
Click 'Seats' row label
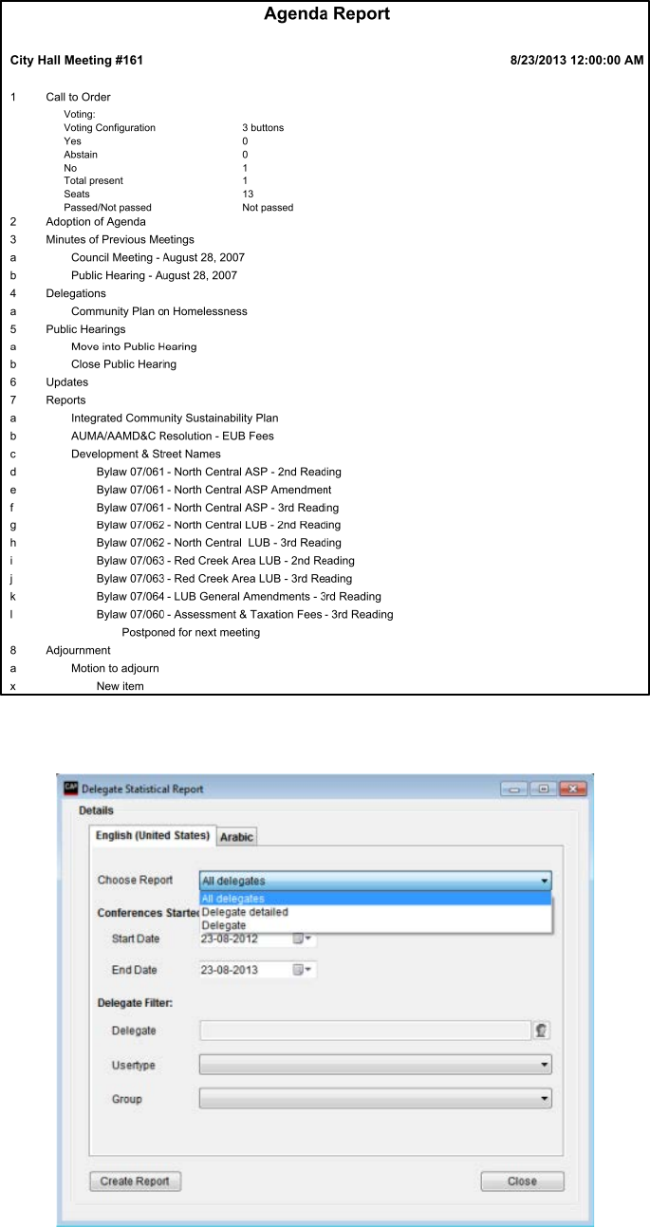(77, 195)
